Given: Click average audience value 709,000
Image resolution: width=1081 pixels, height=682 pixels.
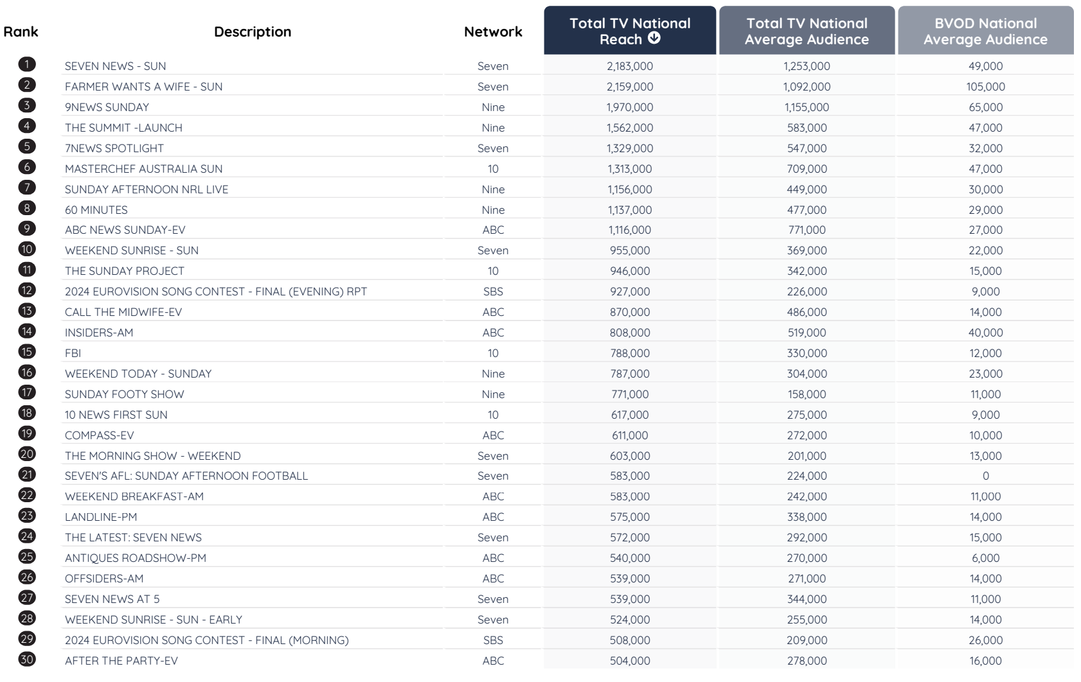Looking at the screenshot, I should tap(807, 169).
